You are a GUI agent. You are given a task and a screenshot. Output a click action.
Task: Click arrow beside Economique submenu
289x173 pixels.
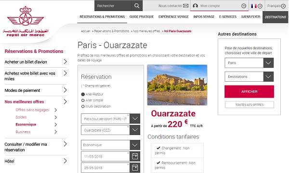pyautogui.click(x=56, y=124)
